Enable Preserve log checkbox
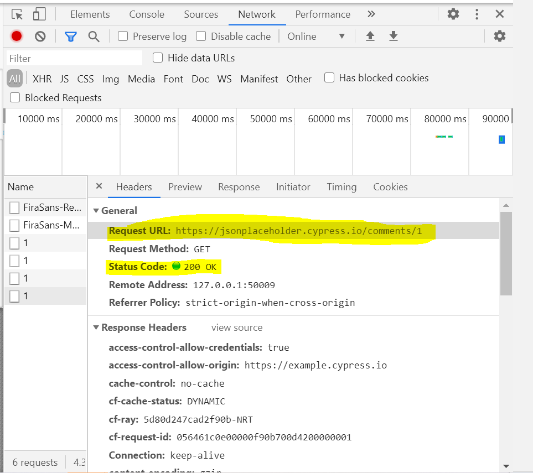The image size is (533, 473). pos(123,36)
